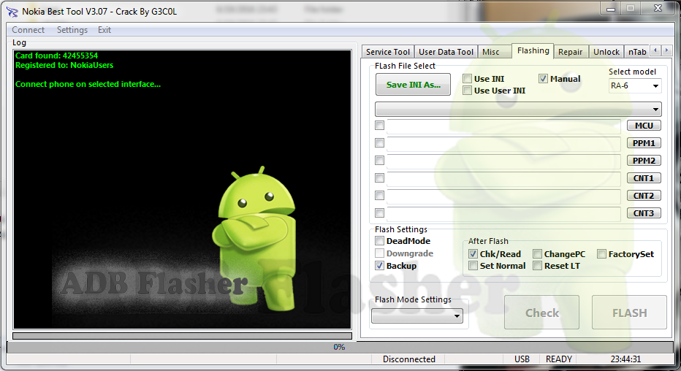Tick the checkbox beside the MCU row

pyautogui.click(x=379, y=126)
